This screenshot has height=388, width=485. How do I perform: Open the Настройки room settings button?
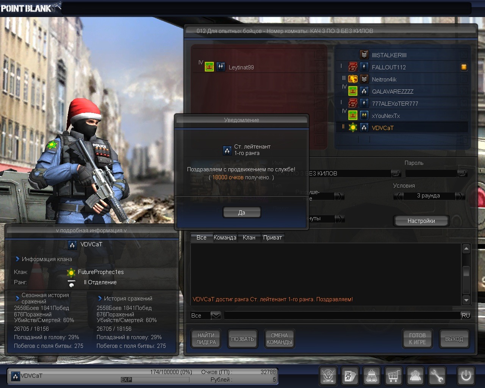(421, 221)
